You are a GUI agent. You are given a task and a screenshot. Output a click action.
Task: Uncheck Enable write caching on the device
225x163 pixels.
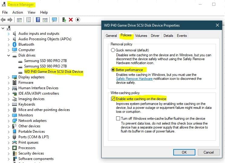pyautogui.click(x=113, y=99)
